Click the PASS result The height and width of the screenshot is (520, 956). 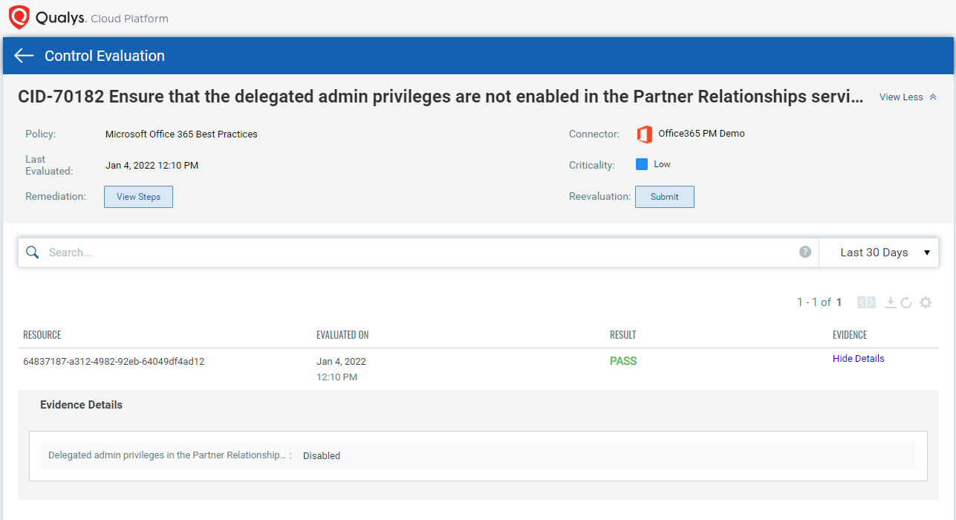pyautogui.click(x=623, y=361)
